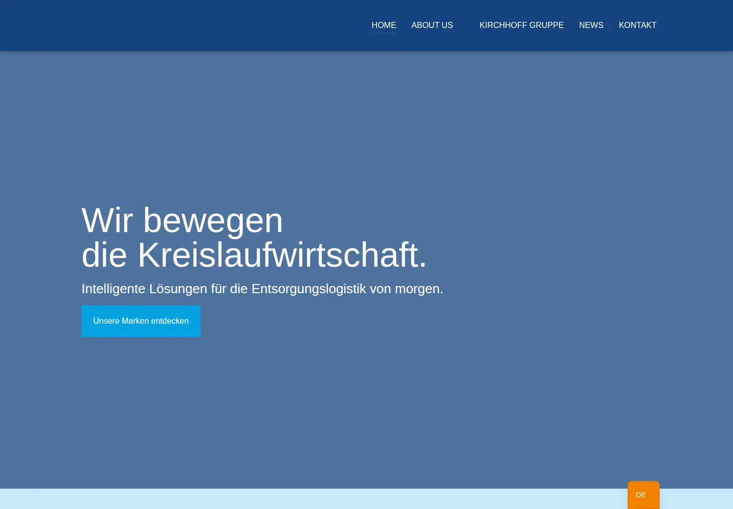Click the 'Unsere Marken entdecken' button
This screenshot has height=509, width=733.
pyautogui.click(x=141, y=321)
